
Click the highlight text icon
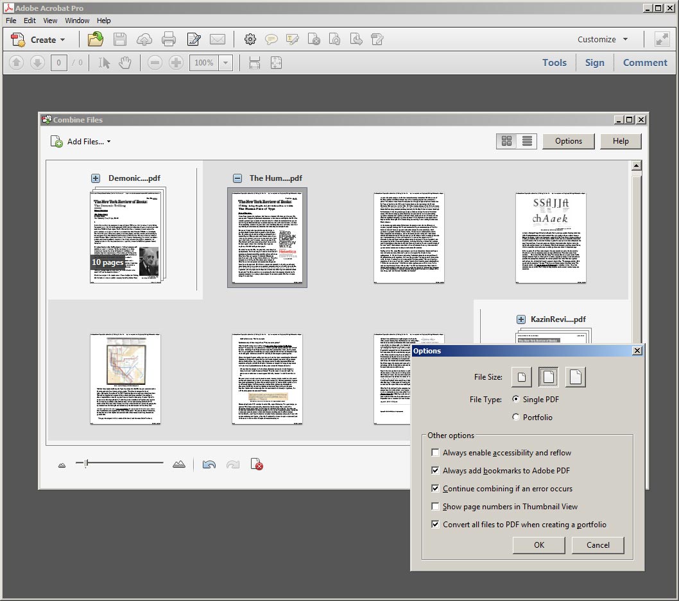tap(292, 39)
